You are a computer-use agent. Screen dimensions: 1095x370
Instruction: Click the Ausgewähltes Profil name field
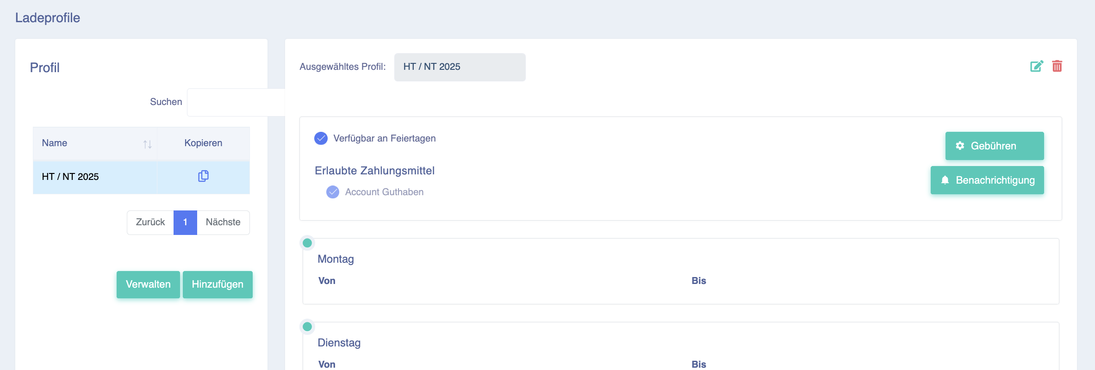point(460,67)
